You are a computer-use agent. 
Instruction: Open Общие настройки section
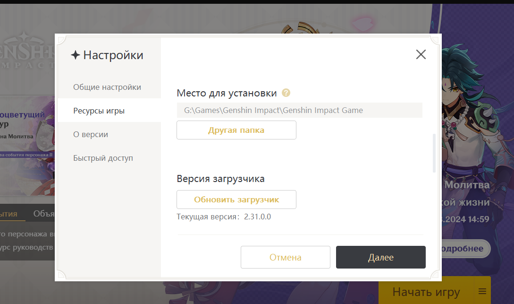click(107, 87)
